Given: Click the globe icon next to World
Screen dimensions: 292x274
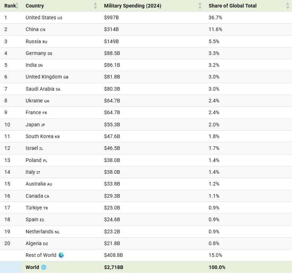Looking at the screenshot, I should (44, 267).
